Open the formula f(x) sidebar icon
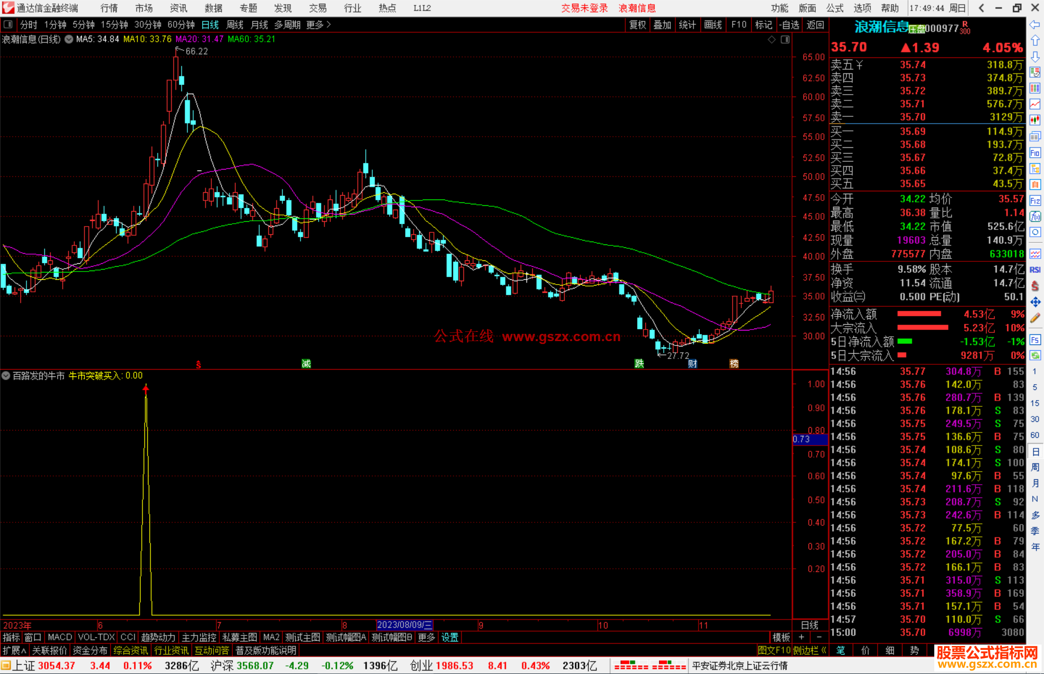The image size is (1044, 674). tap(1035, 216)
